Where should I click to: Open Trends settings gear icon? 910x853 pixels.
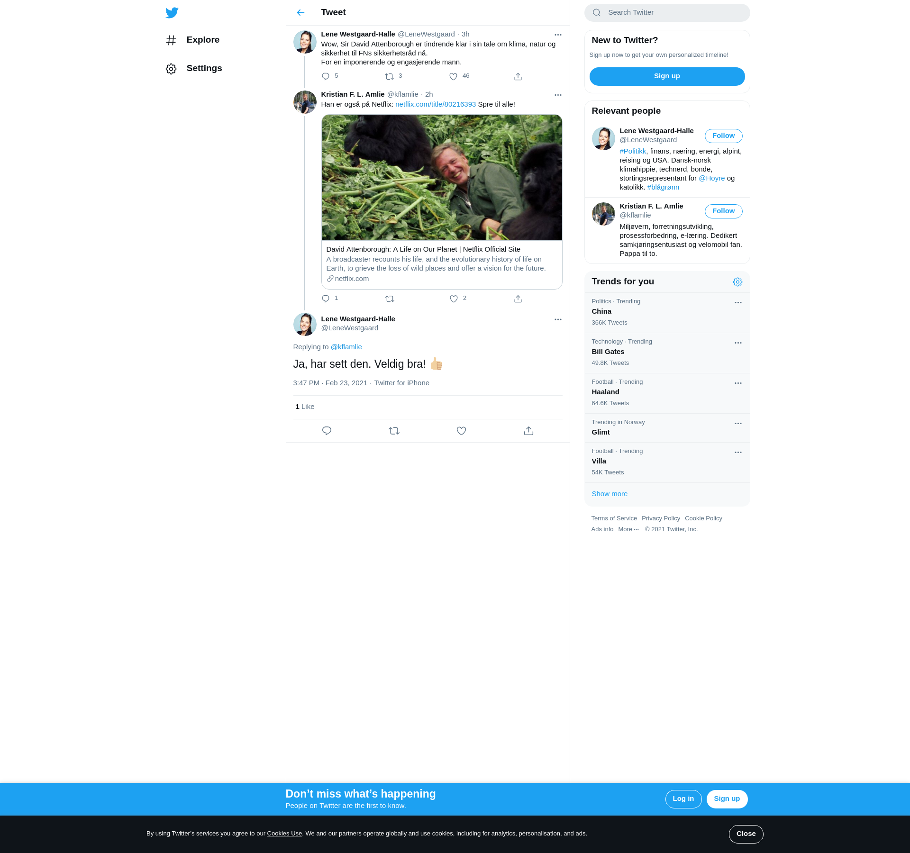pyautogui.click(x=737, y=282)
